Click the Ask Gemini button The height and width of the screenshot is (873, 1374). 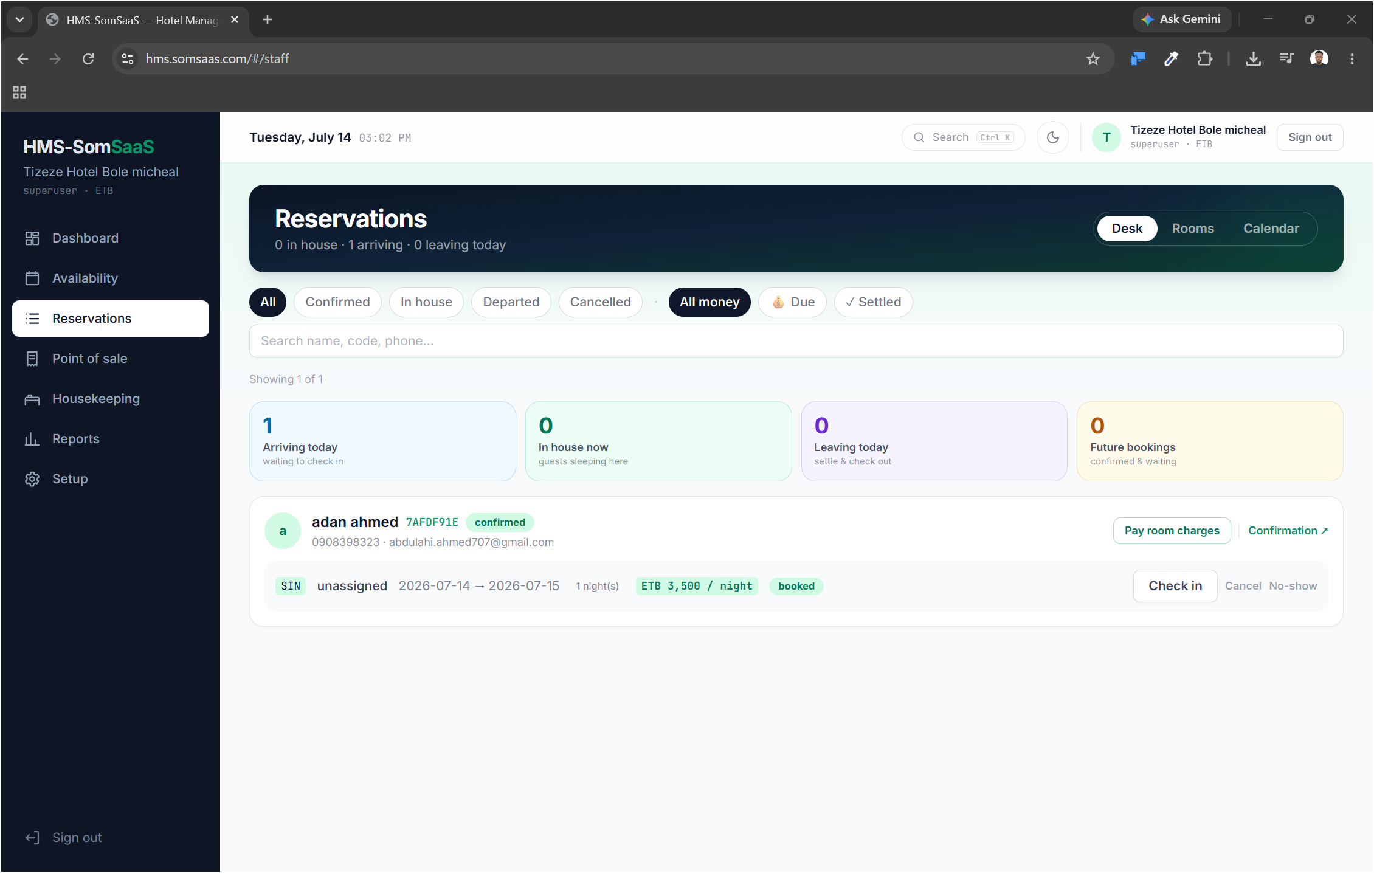click(x=1181, y=19)
